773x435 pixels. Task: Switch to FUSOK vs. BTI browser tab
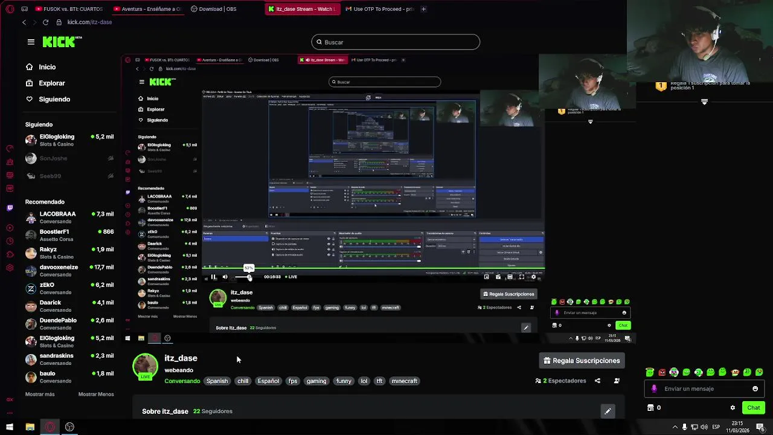pyautogui.click(x=70, y=9)
